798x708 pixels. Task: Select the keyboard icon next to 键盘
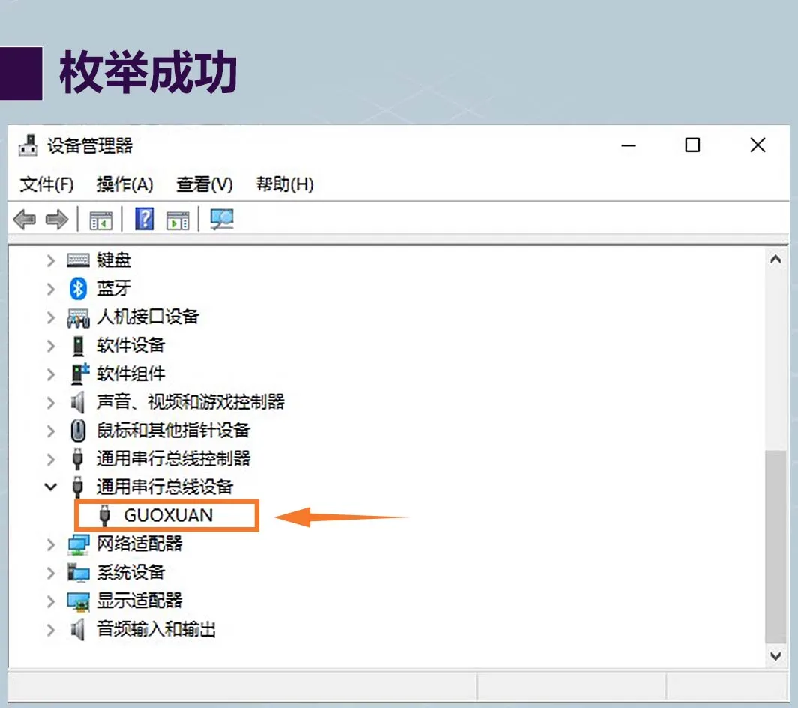point(78,260)
